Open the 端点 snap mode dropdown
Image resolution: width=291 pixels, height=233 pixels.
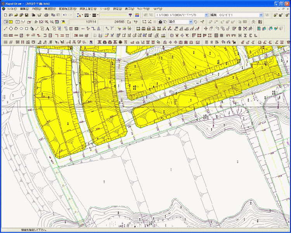(191, 22)
